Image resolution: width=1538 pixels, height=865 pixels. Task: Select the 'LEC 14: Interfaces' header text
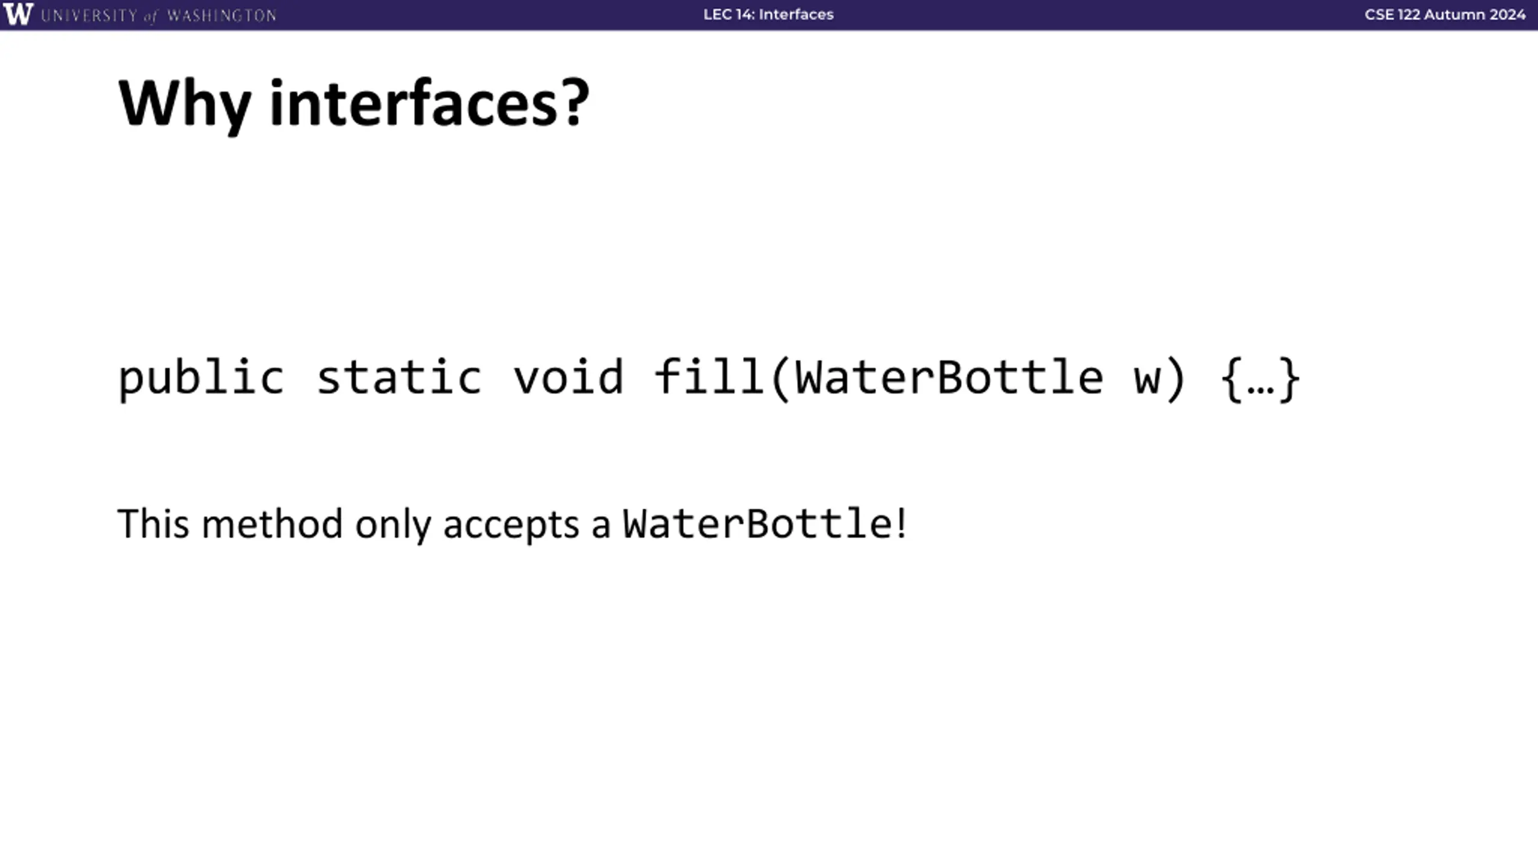(x=768, y=14)
